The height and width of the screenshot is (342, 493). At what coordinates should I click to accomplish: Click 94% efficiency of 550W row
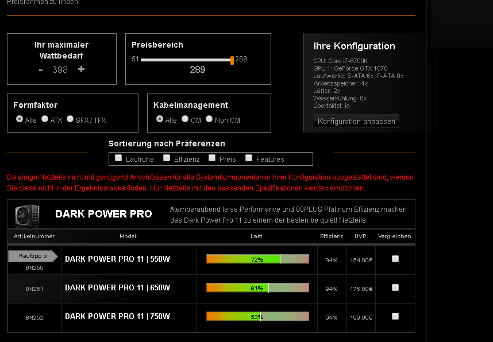point(332,261)
